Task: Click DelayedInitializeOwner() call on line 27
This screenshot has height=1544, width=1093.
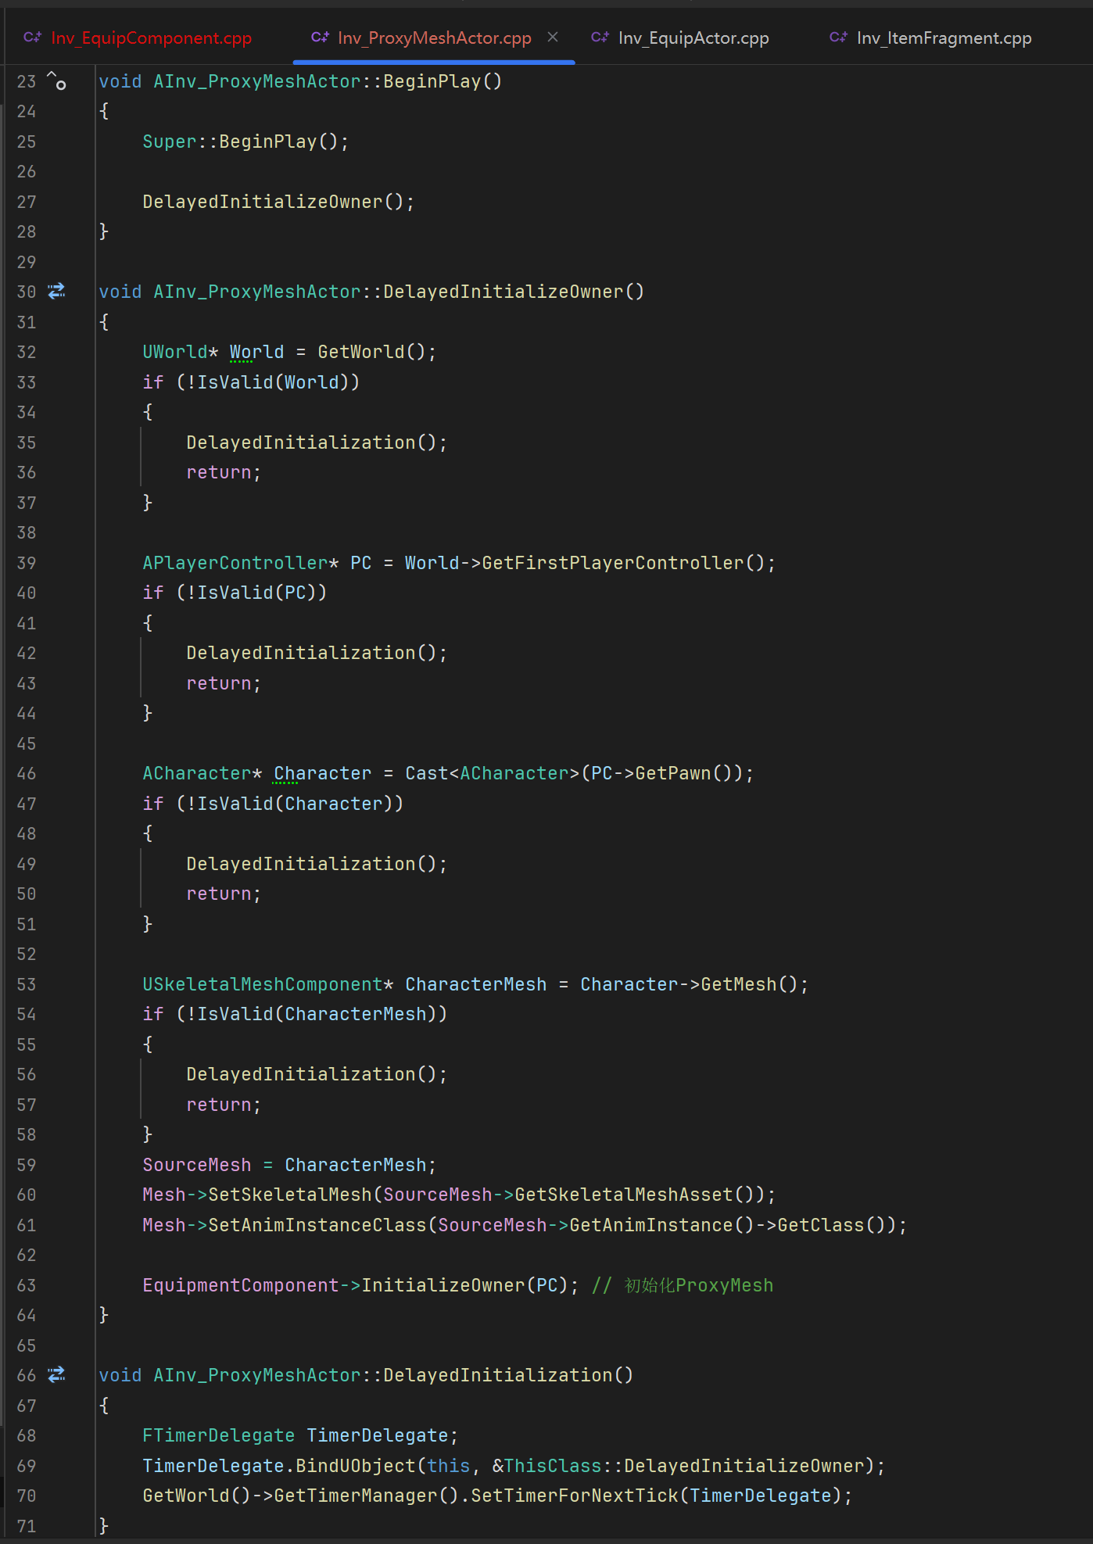Action: (x=273, y=202)
